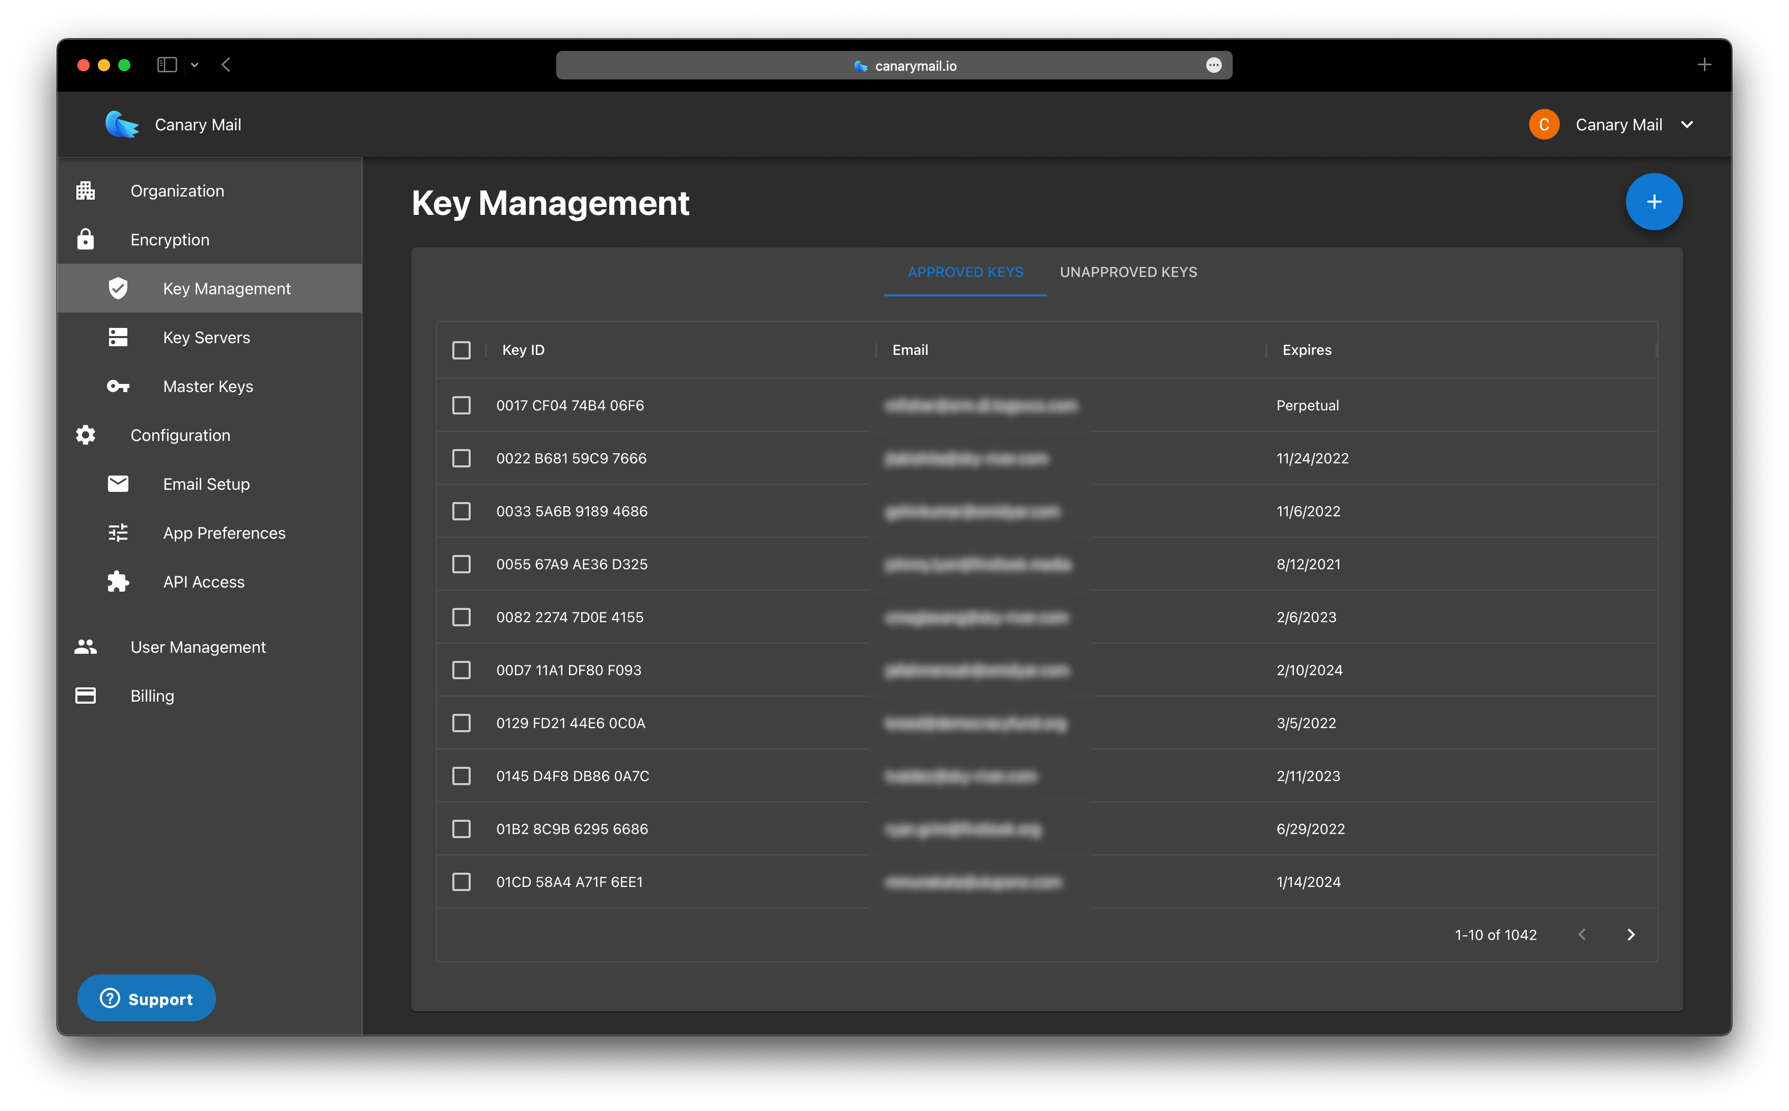Open Billing settings
The image size is (1789, 1111).
point(152,695)
